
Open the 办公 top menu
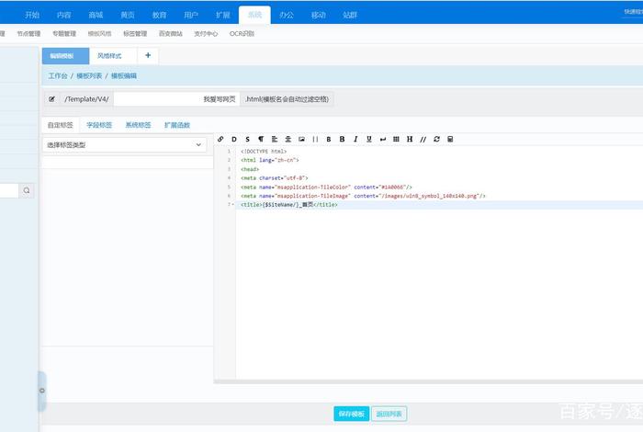point(287,16)
